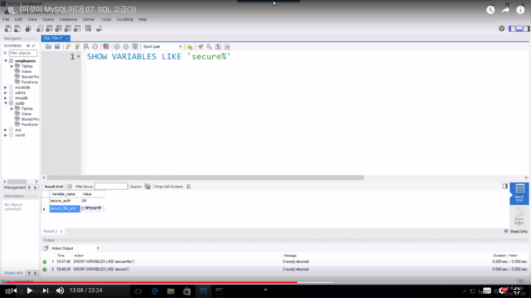The height and width of the screenshot is (298, 531).
Task: Toggle Wrap Cell Content icon
Action: pos(189,187)
